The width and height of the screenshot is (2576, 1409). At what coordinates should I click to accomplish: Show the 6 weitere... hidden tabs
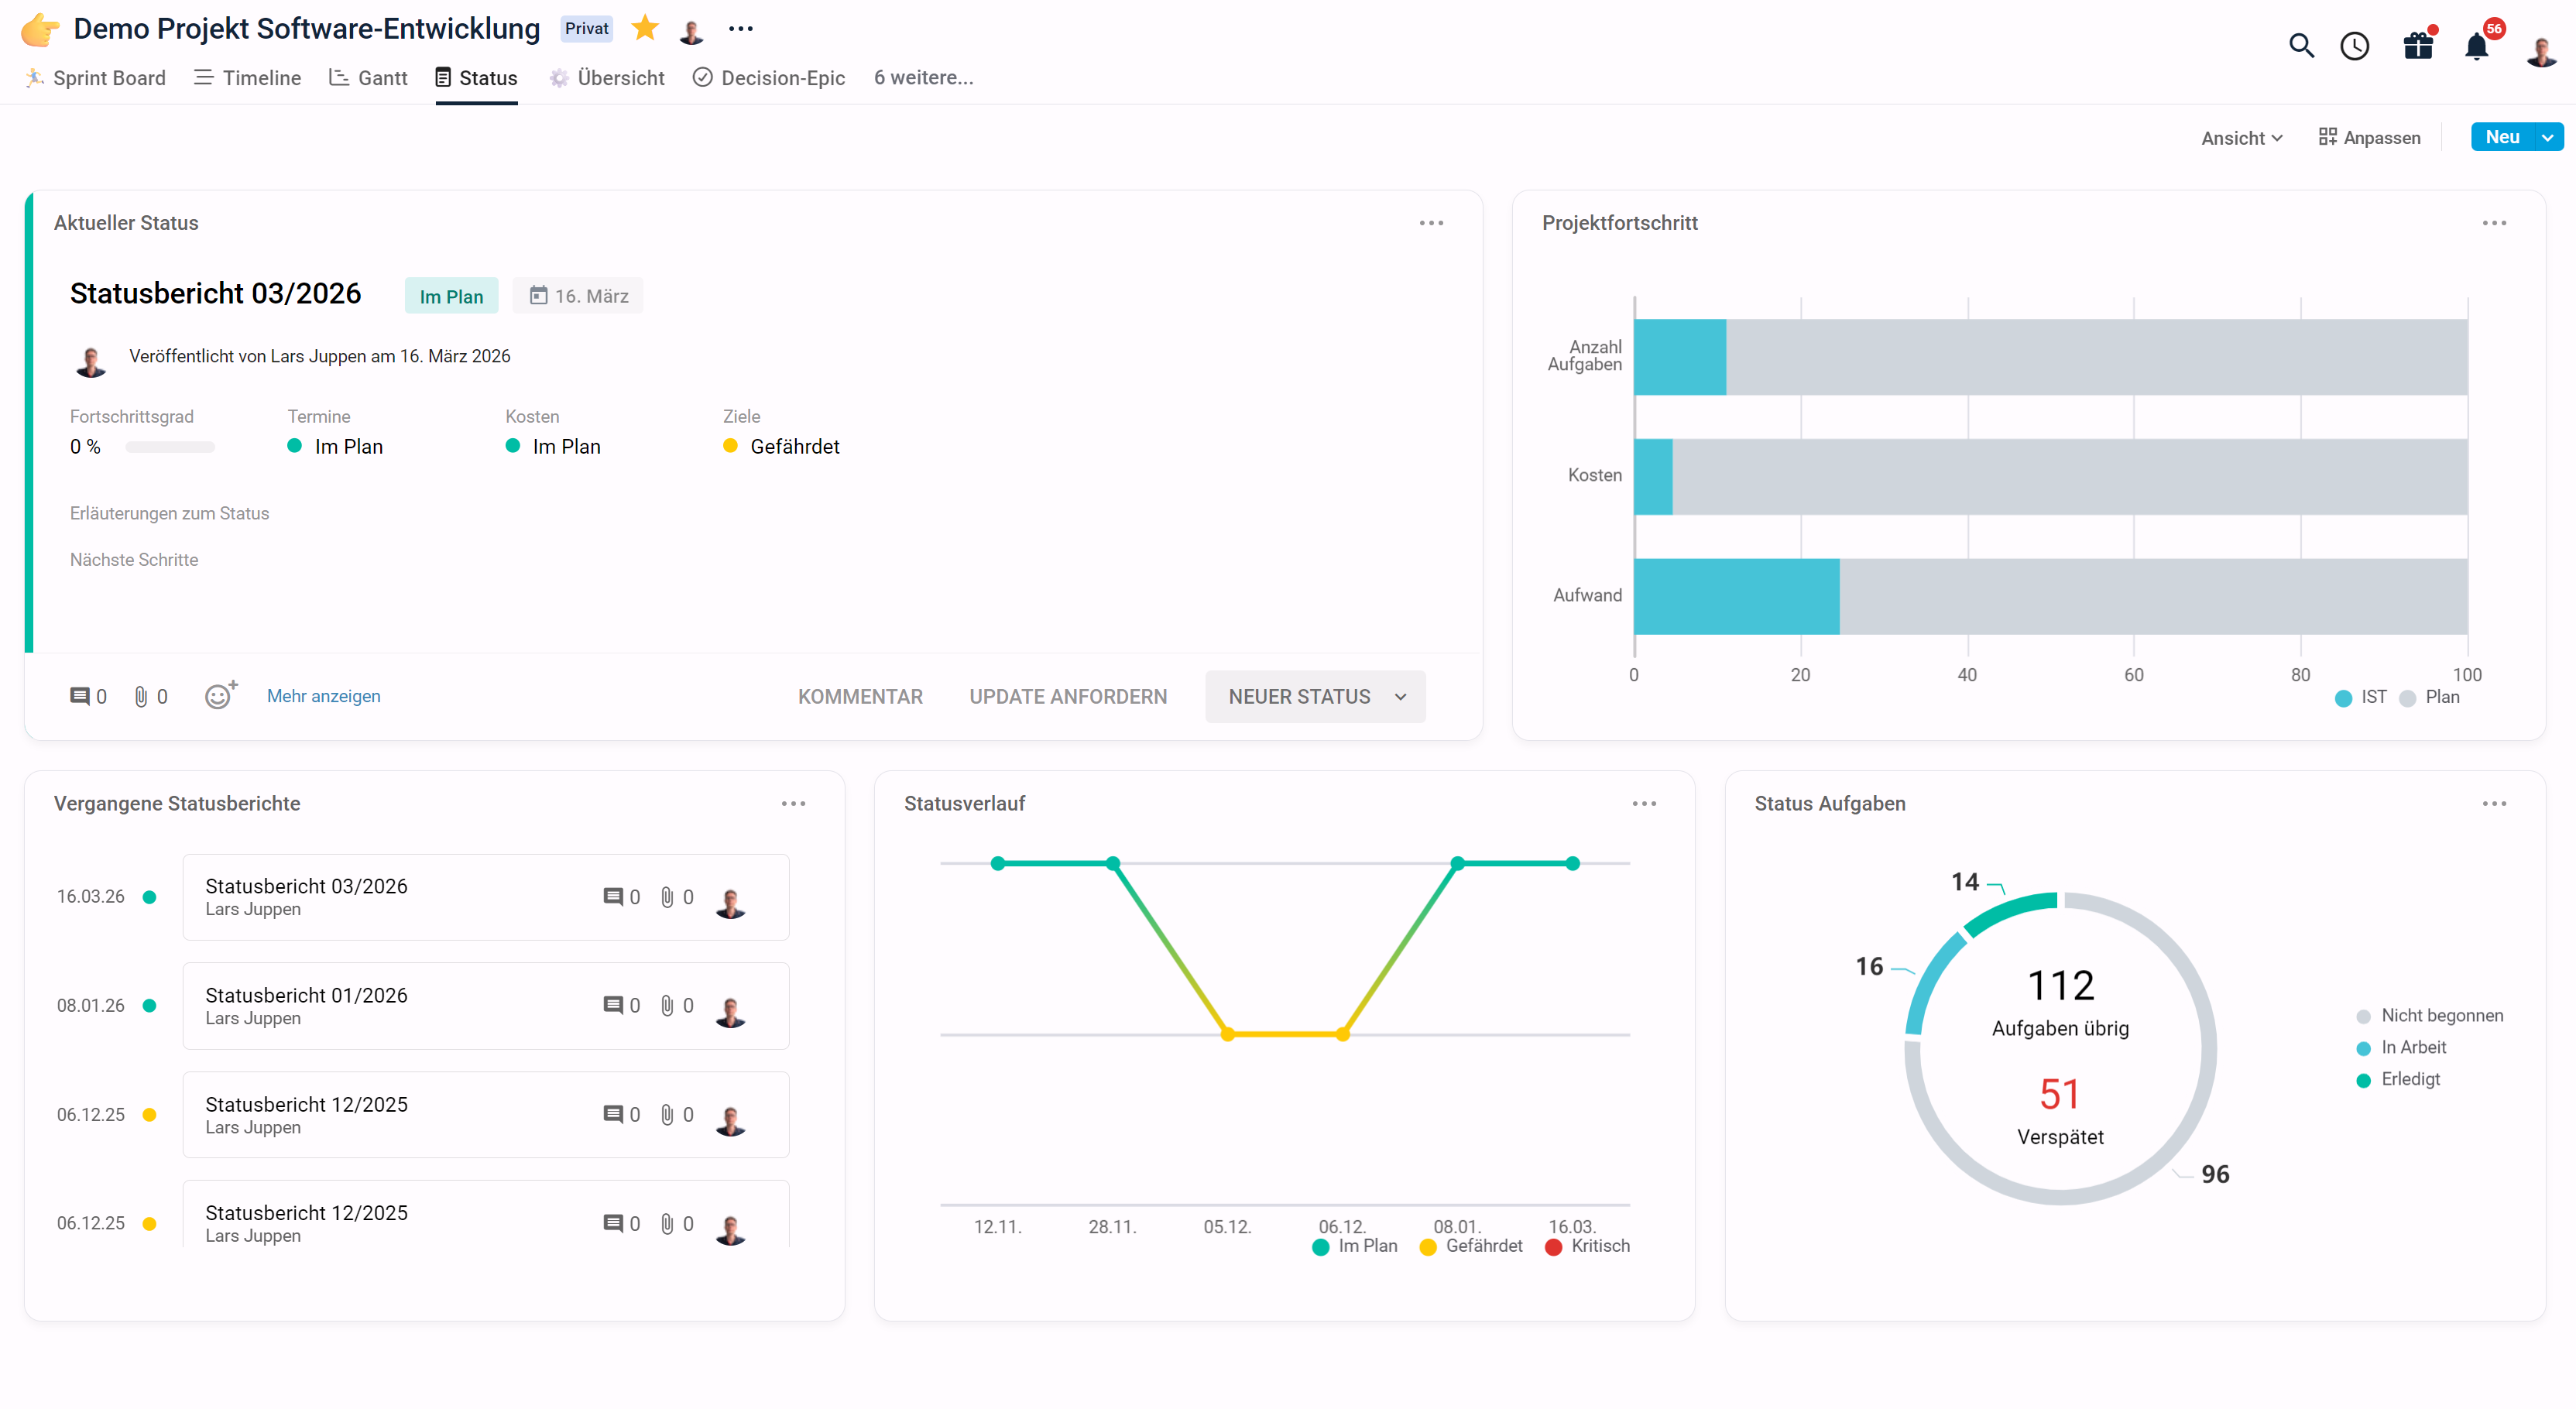923,78
